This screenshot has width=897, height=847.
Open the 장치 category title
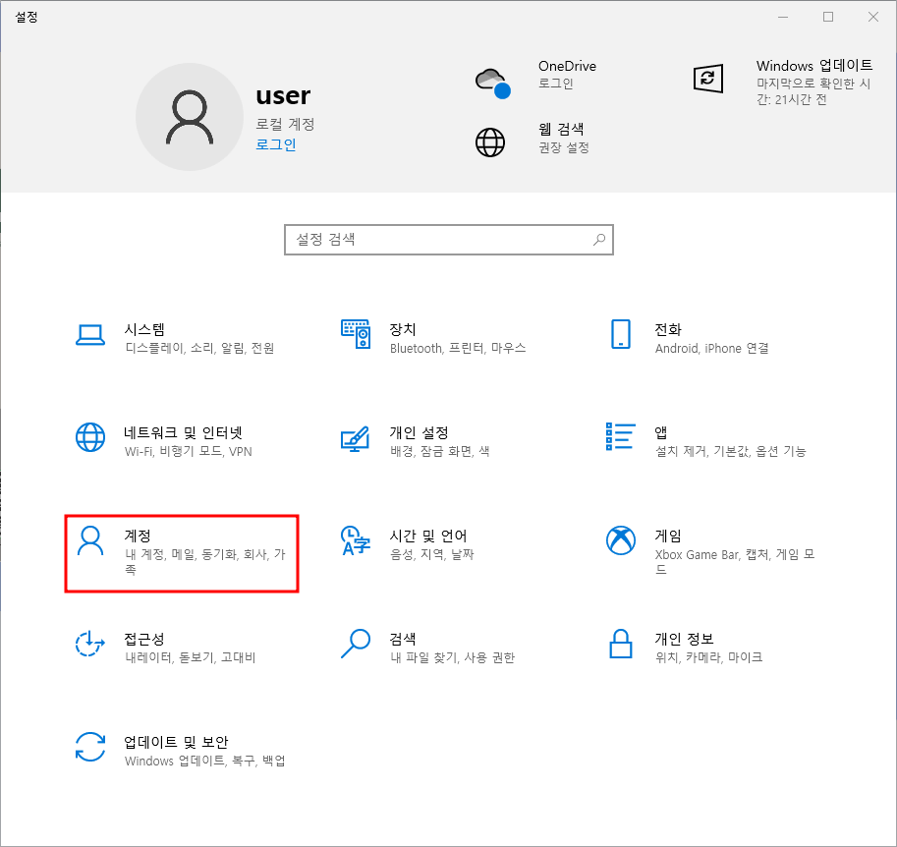(403, 329)
